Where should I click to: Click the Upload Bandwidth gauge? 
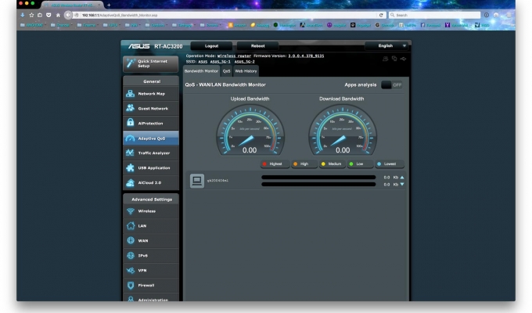tap(250, 131)
